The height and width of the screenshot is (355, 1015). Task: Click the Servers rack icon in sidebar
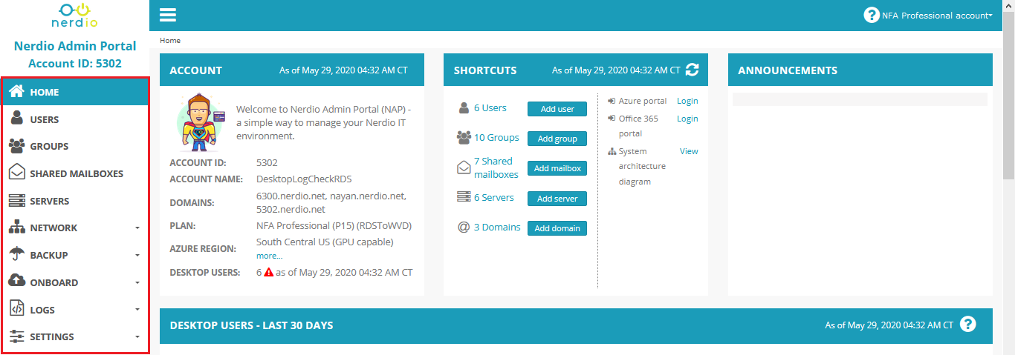point(17,201)
